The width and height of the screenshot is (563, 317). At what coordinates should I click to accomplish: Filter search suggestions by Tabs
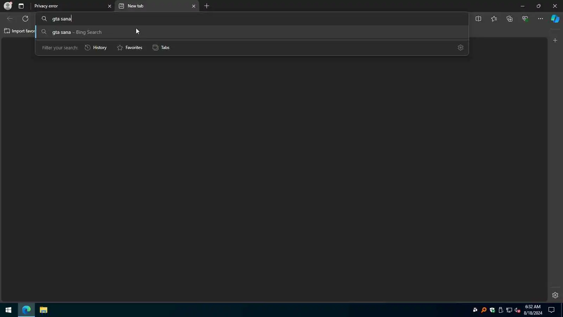(161, 48)
